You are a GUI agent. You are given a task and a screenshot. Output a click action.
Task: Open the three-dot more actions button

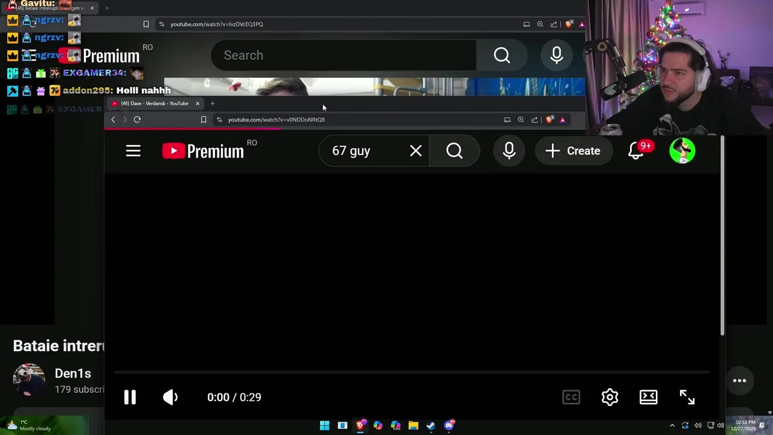coord(740,381)
